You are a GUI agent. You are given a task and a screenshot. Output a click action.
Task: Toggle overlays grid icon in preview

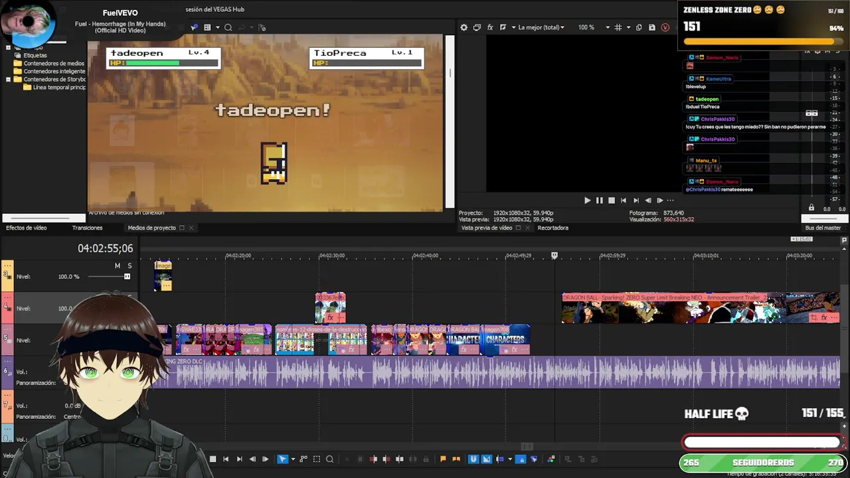point(618,27)
